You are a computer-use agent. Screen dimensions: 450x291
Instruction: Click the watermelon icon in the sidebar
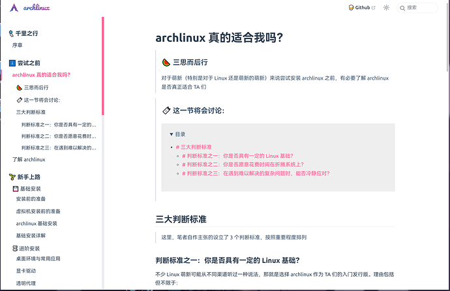pos(19,87)
